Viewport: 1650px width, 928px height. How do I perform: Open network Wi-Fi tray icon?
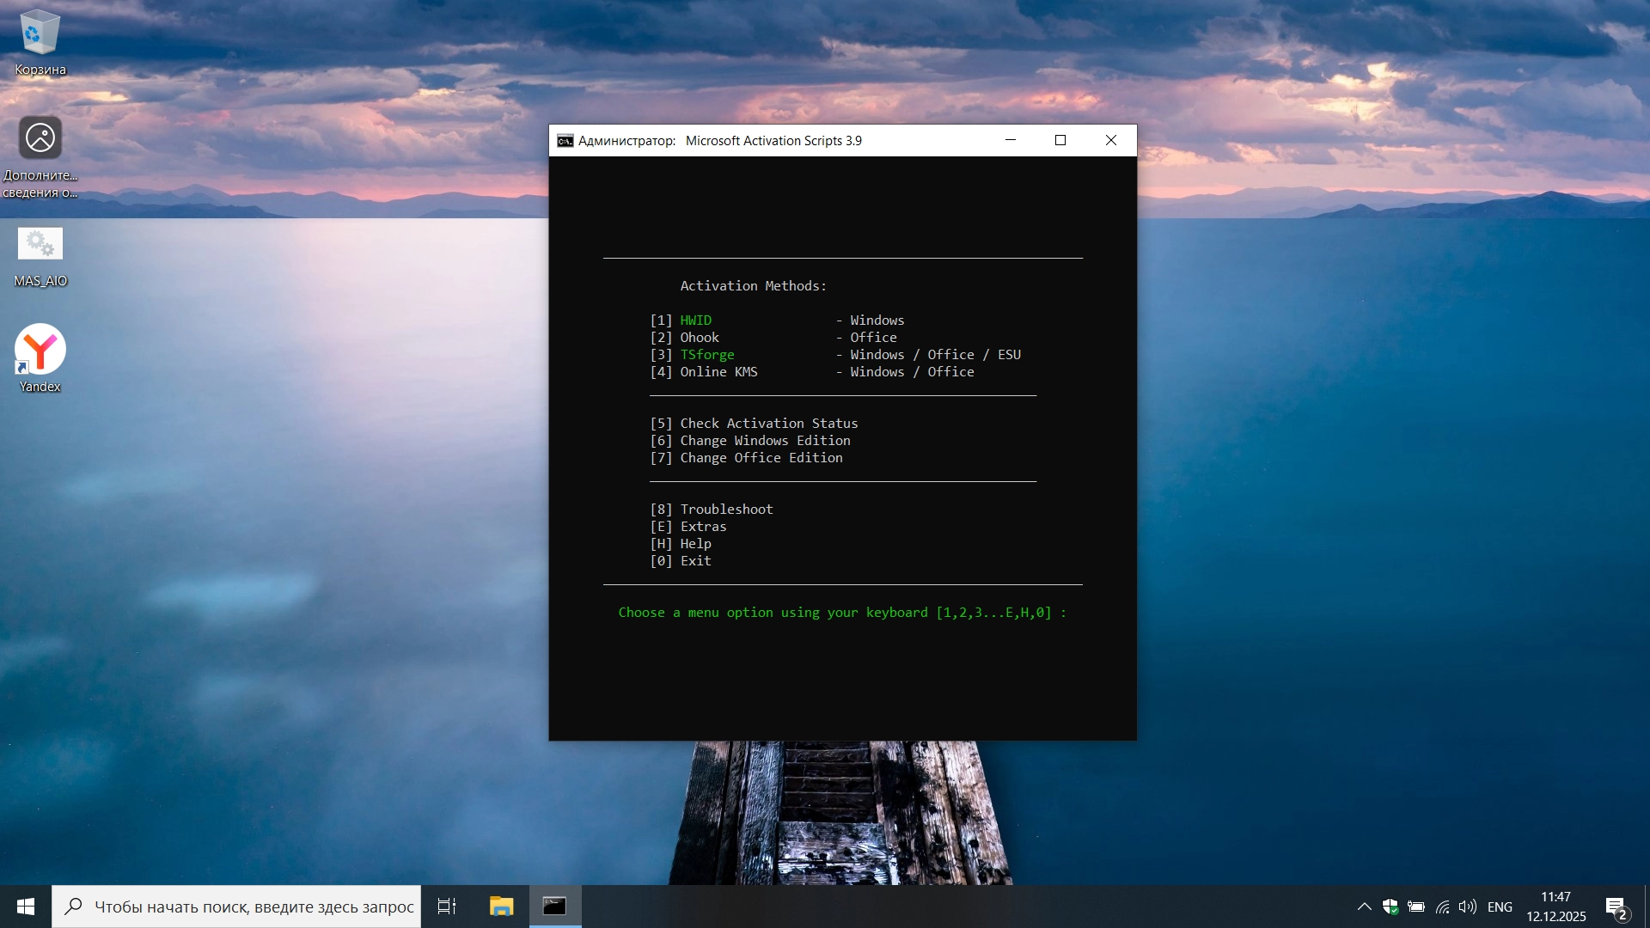pos(1442,907)
